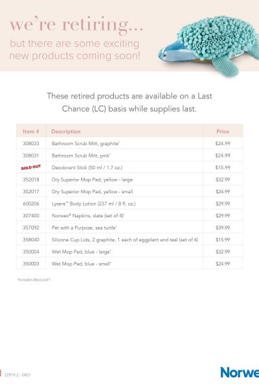Click item number 308033
259x389 pixels.
click(31, 143)
